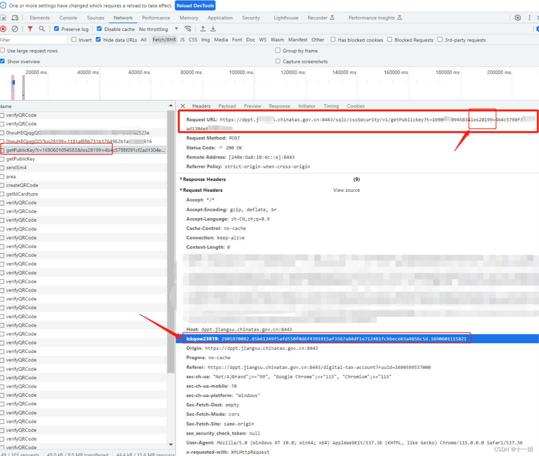The image size is (539, 456).
Task: Enable 3rd-party requests checkbox
Action: (x=440, y=40)
